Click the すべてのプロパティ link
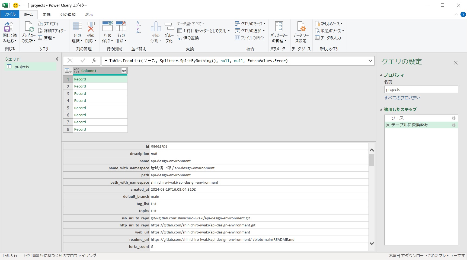This screenshot has width=467, height=260. [402, 98]
